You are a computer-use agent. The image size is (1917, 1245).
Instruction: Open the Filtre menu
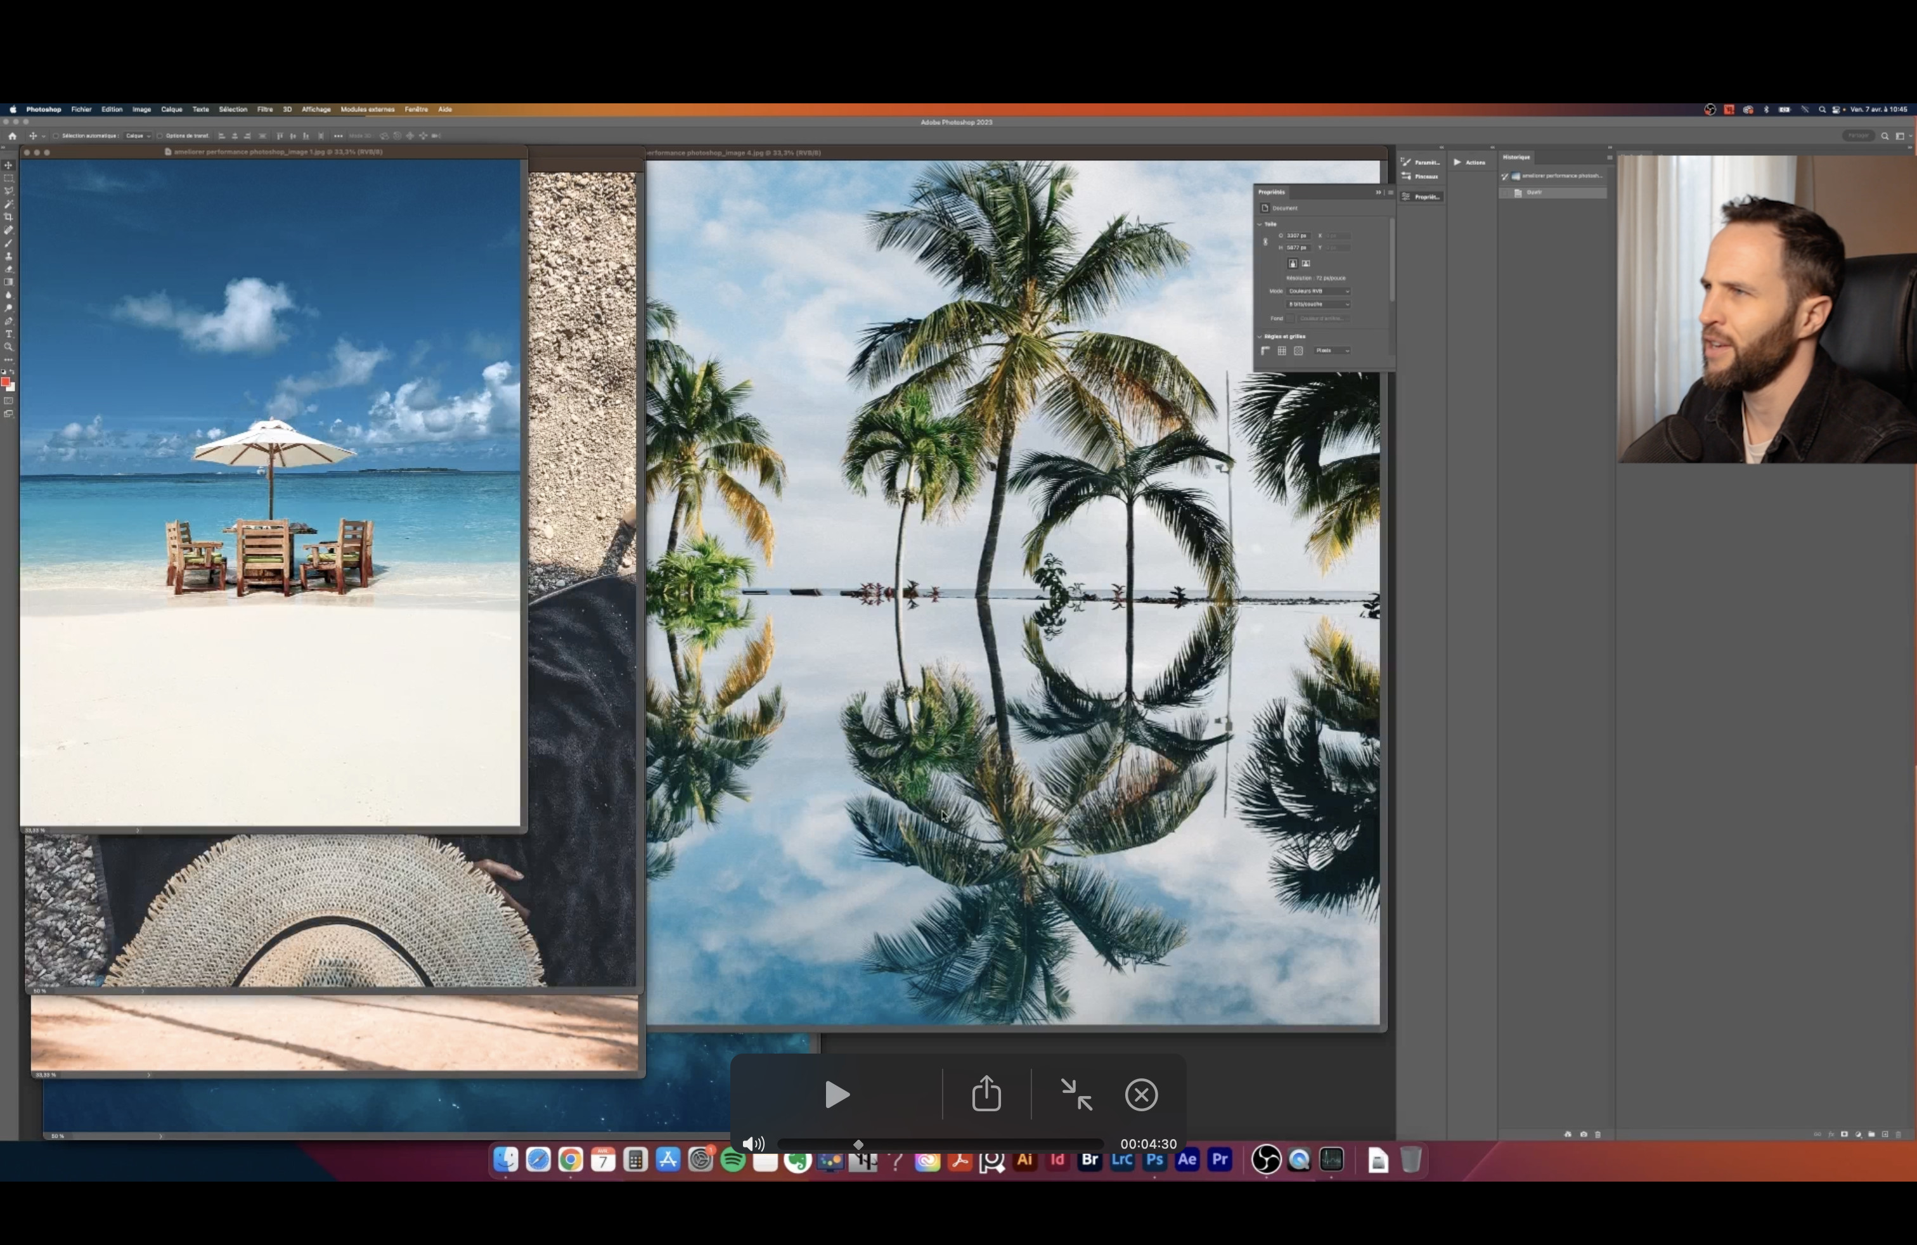(x=265, y=110)
